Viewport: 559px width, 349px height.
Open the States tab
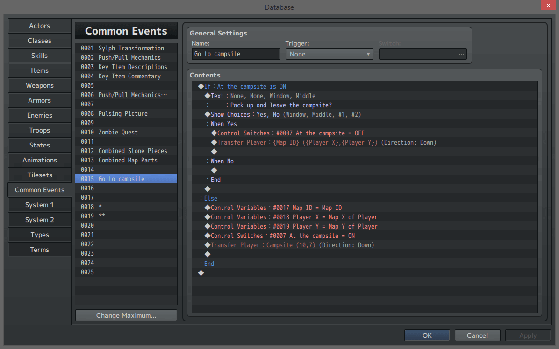pos(40,145)
